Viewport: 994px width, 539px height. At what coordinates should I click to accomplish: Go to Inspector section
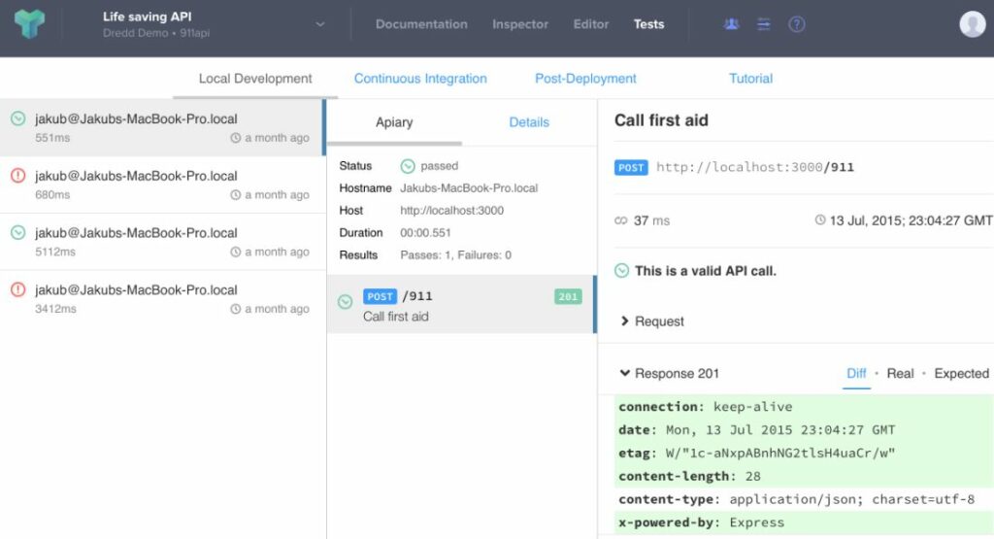click(520, 24)
